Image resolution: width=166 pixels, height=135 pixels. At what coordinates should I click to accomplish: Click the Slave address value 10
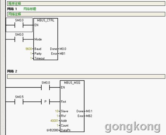pyautogui.click(x=57, y=111)
